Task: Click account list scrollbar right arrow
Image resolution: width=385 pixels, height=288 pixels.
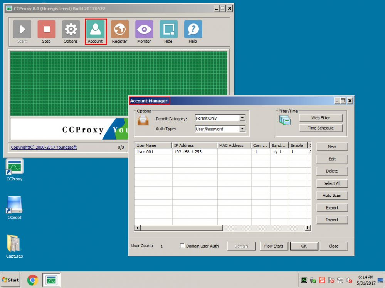Action: 308,228
